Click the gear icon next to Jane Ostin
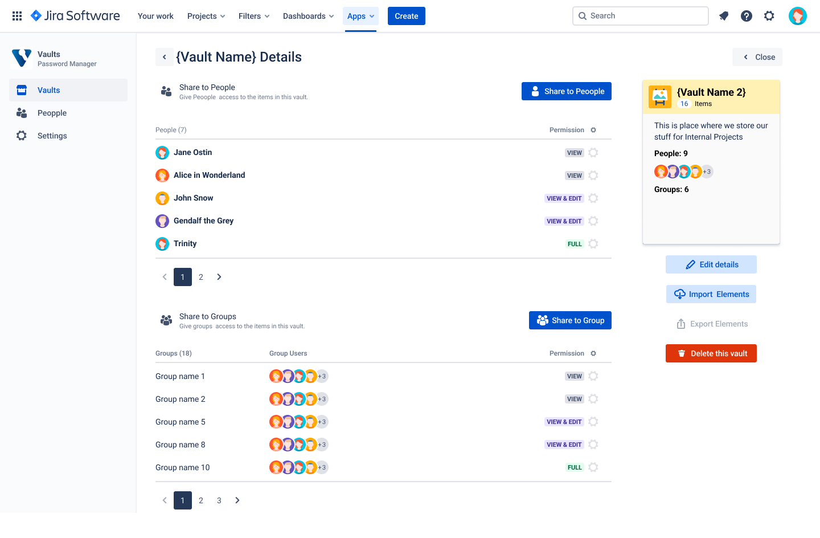Image resolution: width=820 pixels, height=538 pixels. pos(593,153)
